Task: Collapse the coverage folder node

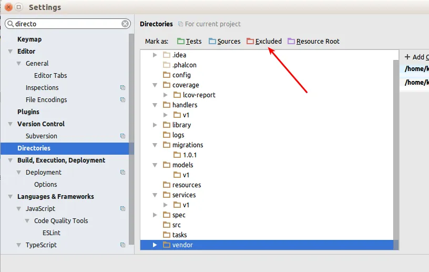Action: tap(155, 85)
